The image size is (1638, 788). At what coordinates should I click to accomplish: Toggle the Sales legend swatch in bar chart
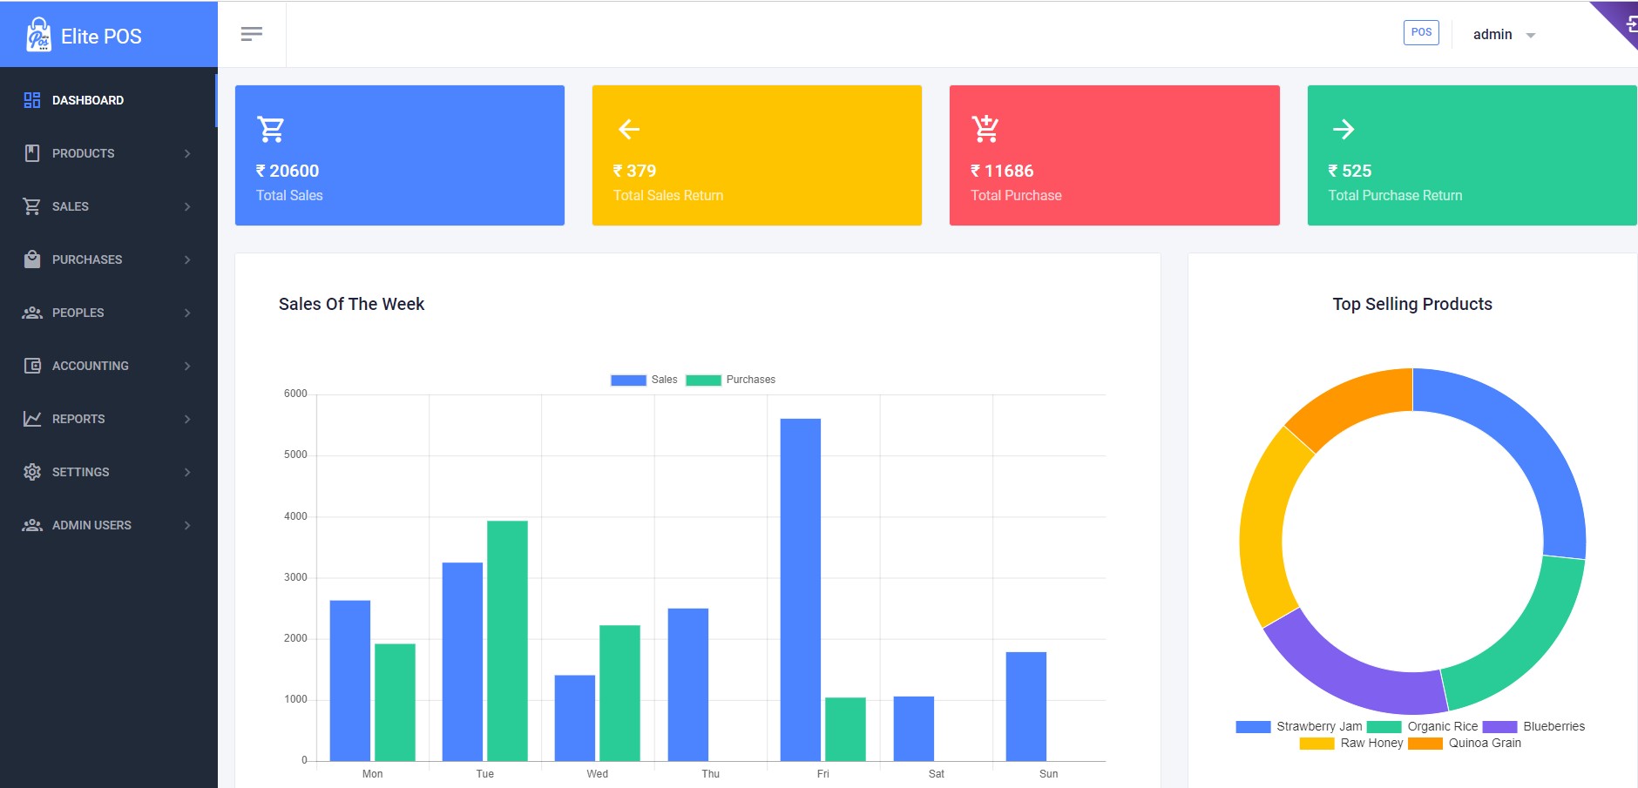(x=628, y=380)
